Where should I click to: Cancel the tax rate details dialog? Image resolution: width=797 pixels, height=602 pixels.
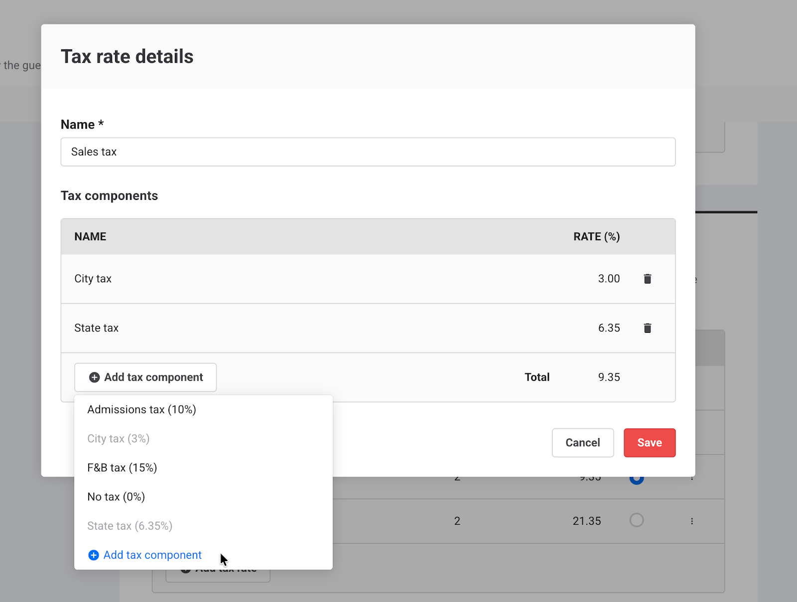(x=582, y=443)
